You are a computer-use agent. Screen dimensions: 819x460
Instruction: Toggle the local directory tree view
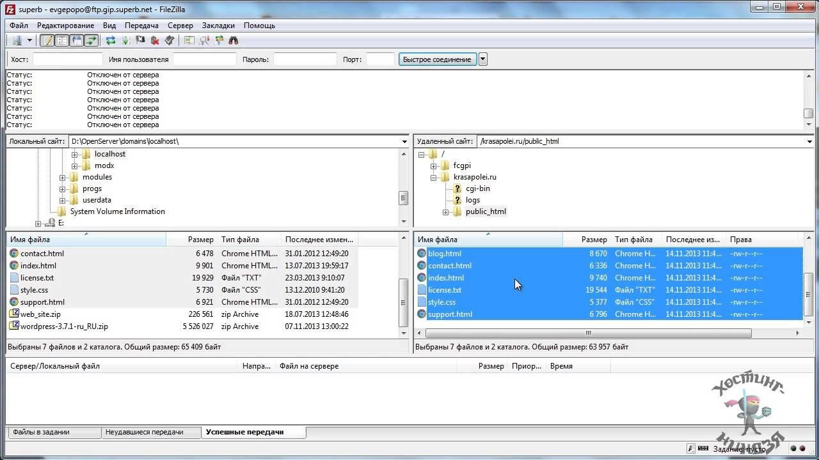click(61, 40)
